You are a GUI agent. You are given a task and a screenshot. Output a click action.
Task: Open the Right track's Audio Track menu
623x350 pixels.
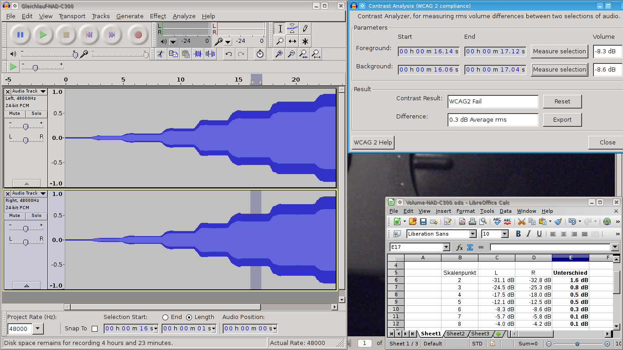tap(43, 193)
